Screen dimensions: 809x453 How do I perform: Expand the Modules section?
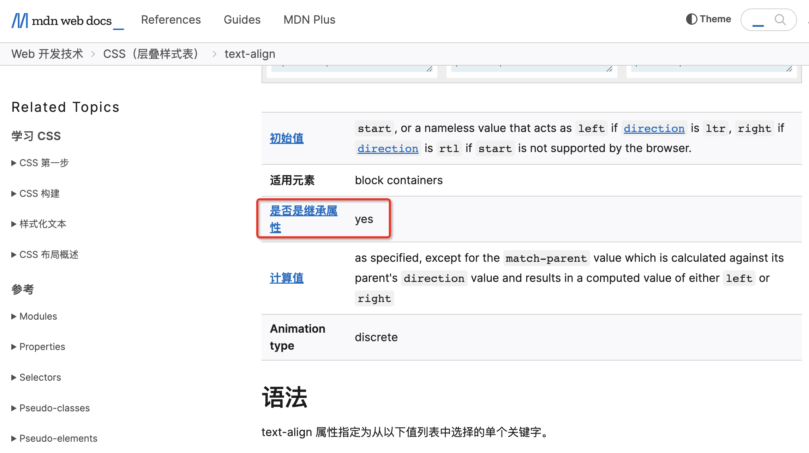click(35, 316)
